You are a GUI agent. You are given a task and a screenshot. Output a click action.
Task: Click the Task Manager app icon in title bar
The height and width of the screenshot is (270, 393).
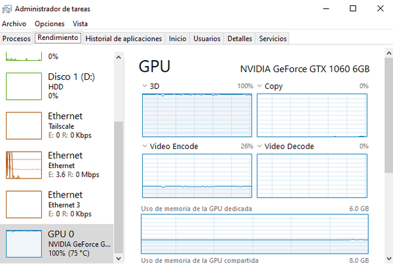(x=7, y=8)
